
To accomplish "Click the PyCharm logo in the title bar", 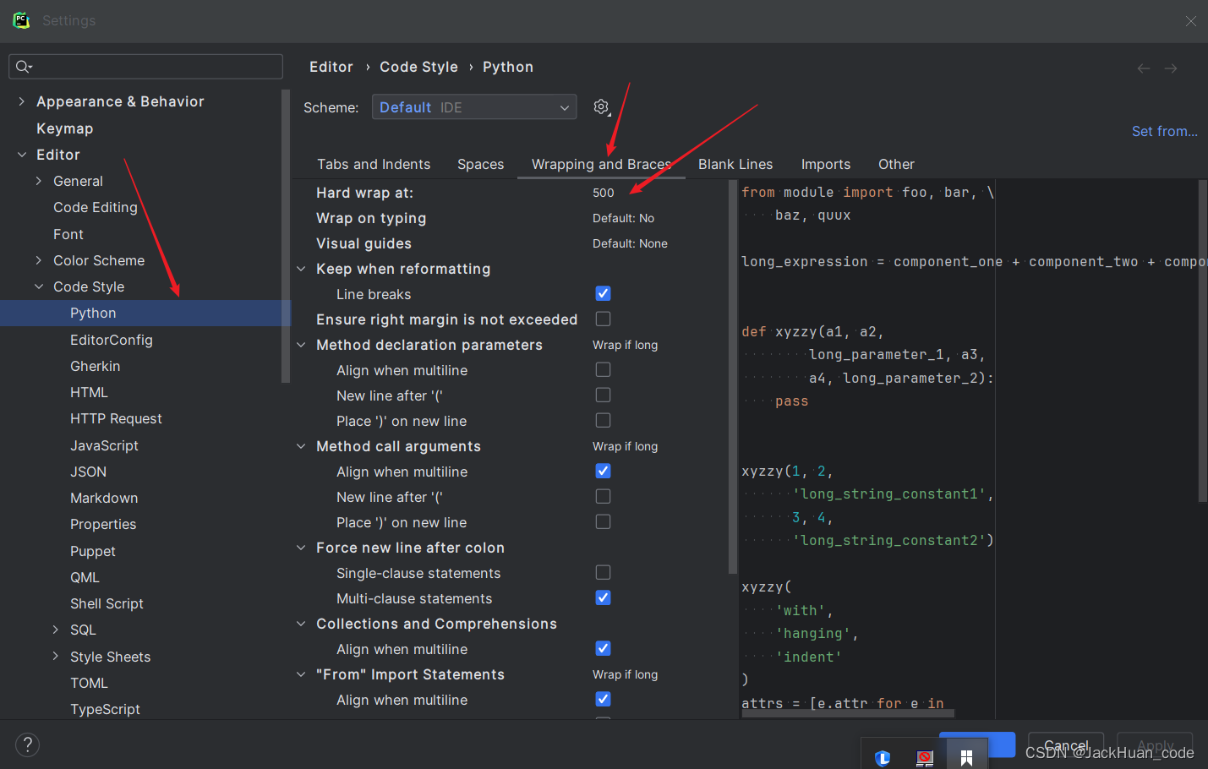I will coord(21,19).
